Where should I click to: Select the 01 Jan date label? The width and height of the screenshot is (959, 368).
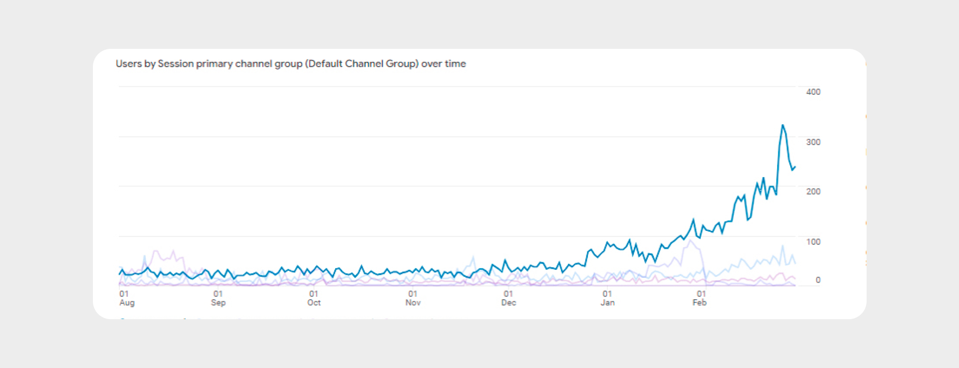(x=607, y=298)
